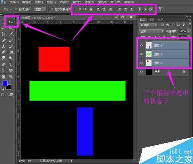
Task: Click the align bottom edges icon
Action: pyautogui.click(x=91, y=9)
